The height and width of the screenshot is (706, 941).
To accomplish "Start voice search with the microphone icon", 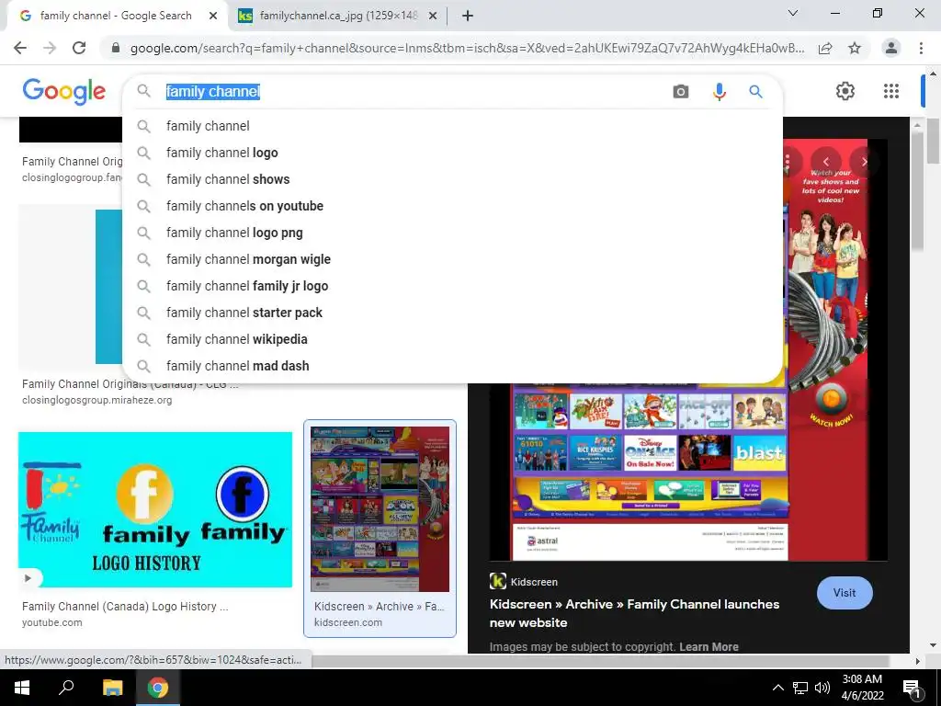I will (719, 91).
